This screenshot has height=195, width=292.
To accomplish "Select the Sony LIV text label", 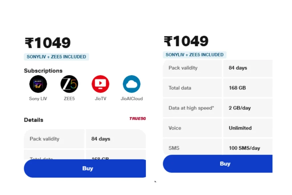I will point(38,99).
